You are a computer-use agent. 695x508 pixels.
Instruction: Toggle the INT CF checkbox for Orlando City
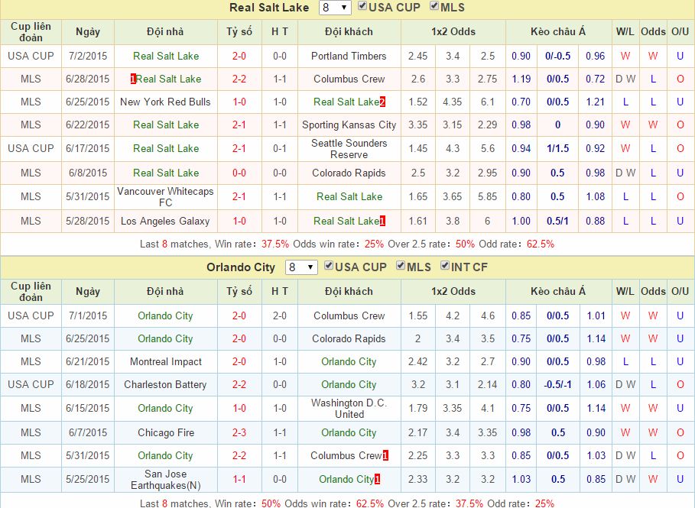(445, 266)
